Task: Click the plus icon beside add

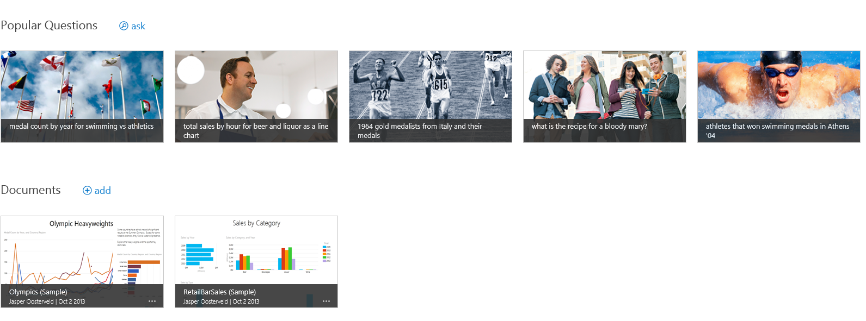Action: coord(87,191)
